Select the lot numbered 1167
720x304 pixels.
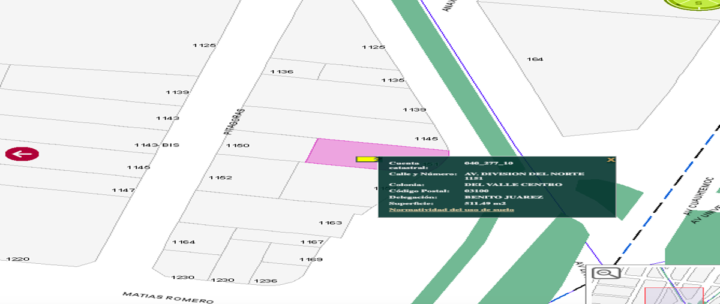pyautogui.click(x=312, y=242)
